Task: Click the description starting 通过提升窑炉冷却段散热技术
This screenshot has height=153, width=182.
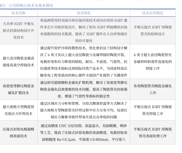Action: tap(84, 61)
